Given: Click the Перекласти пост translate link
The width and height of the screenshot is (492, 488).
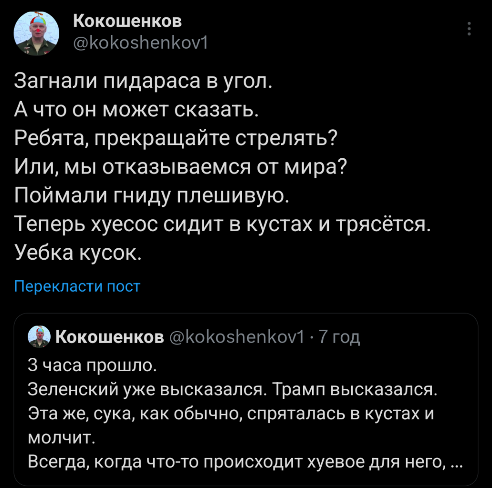Looking at the screenshot, I should (x=77, y=286).
